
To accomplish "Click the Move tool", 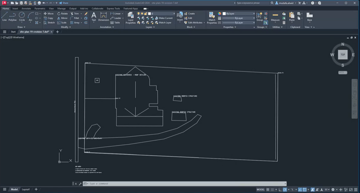I will [x=49, y=13].
